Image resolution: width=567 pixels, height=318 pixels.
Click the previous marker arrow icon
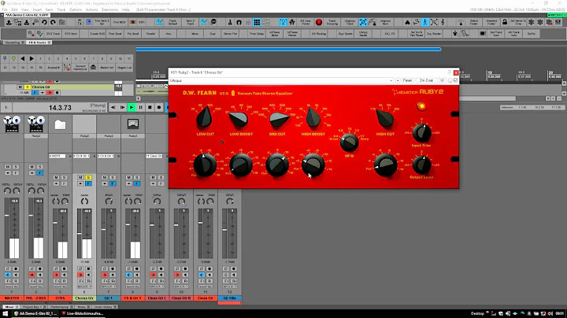click(x=22, y=58)
